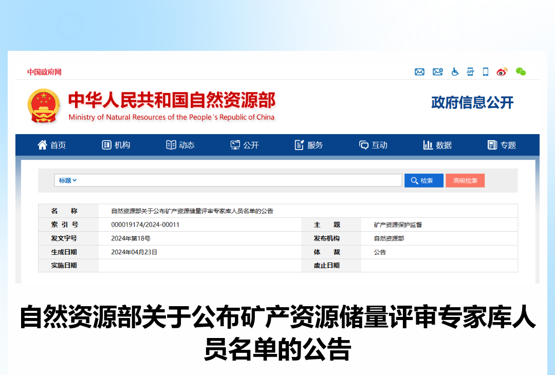Click the 生成日期 label cell
The height and width of the screenshot is (375, 555).
coord(68,252)
